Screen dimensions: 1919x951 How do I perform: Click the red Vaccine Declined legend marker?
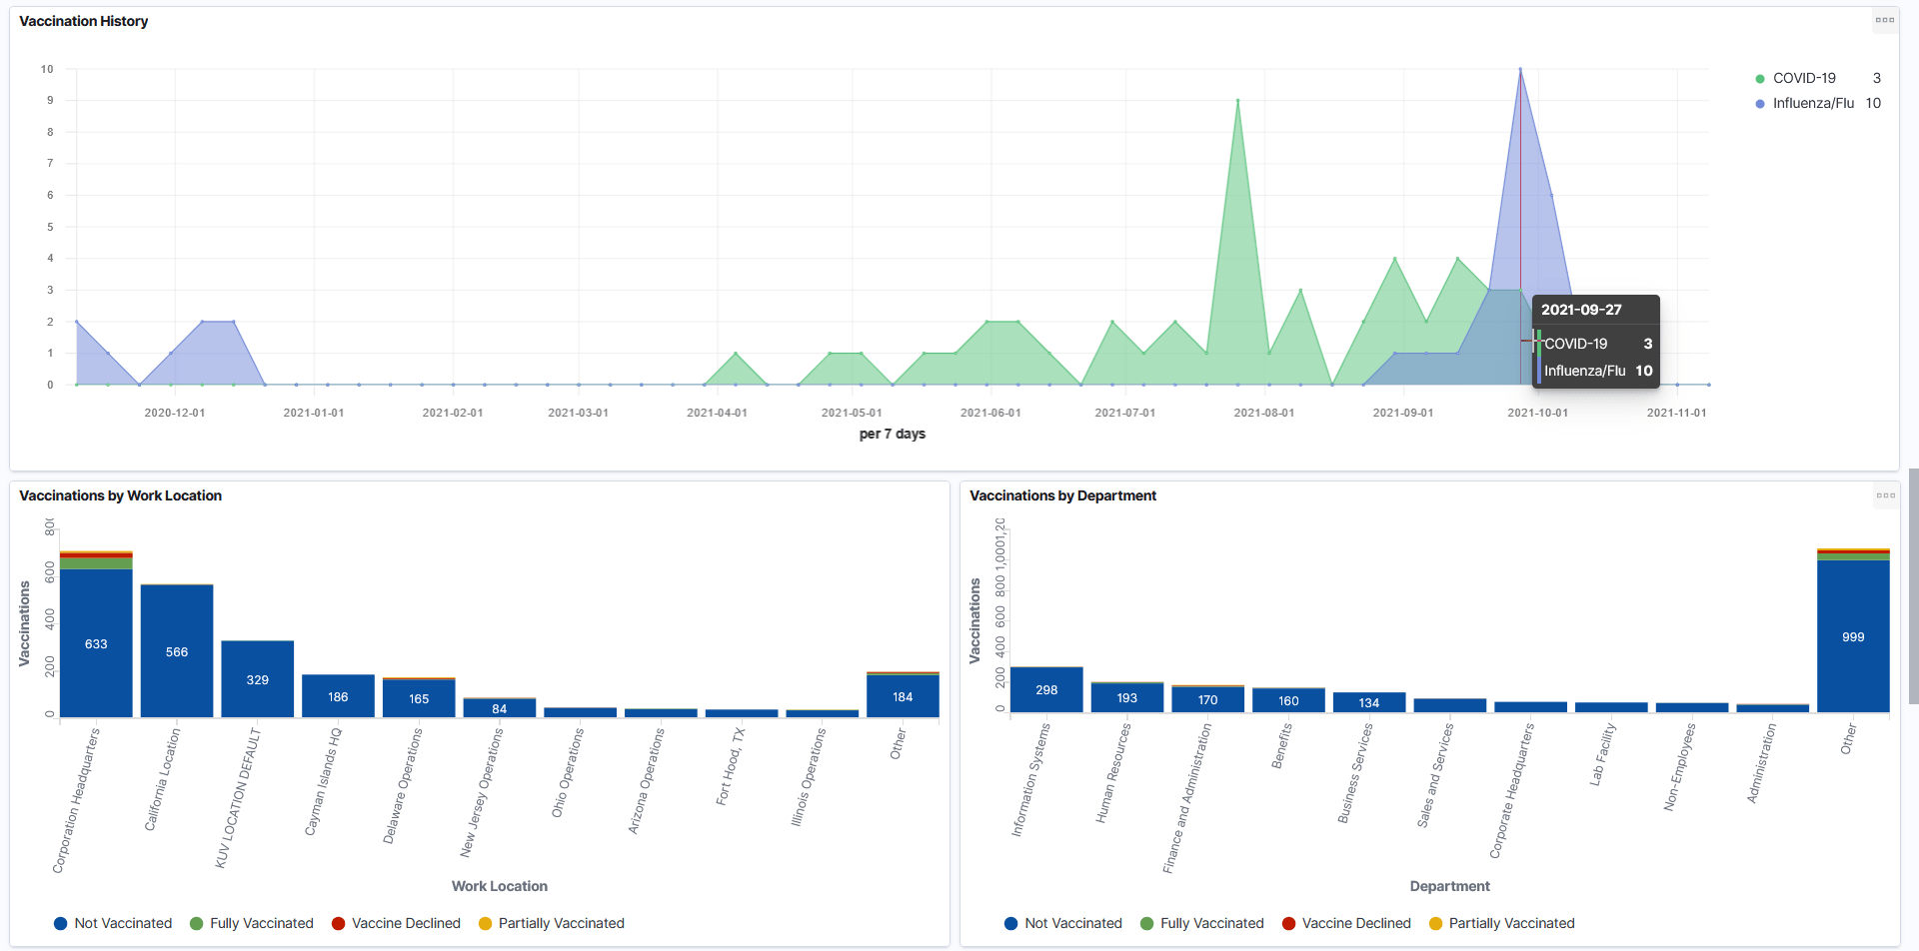(339, 923)
